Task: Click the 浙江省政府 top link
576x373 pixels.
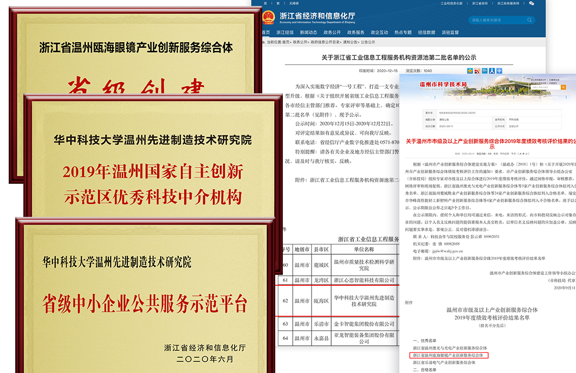Action: [480, 3]
